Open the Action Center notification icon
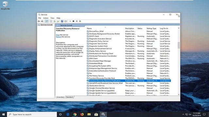 coord(204,114)
